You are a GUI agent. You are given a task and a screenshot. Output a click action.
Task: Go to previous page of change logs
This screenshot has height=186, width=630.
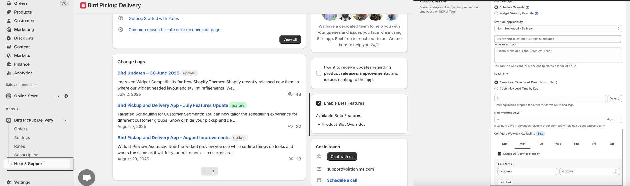pos(205,171)
